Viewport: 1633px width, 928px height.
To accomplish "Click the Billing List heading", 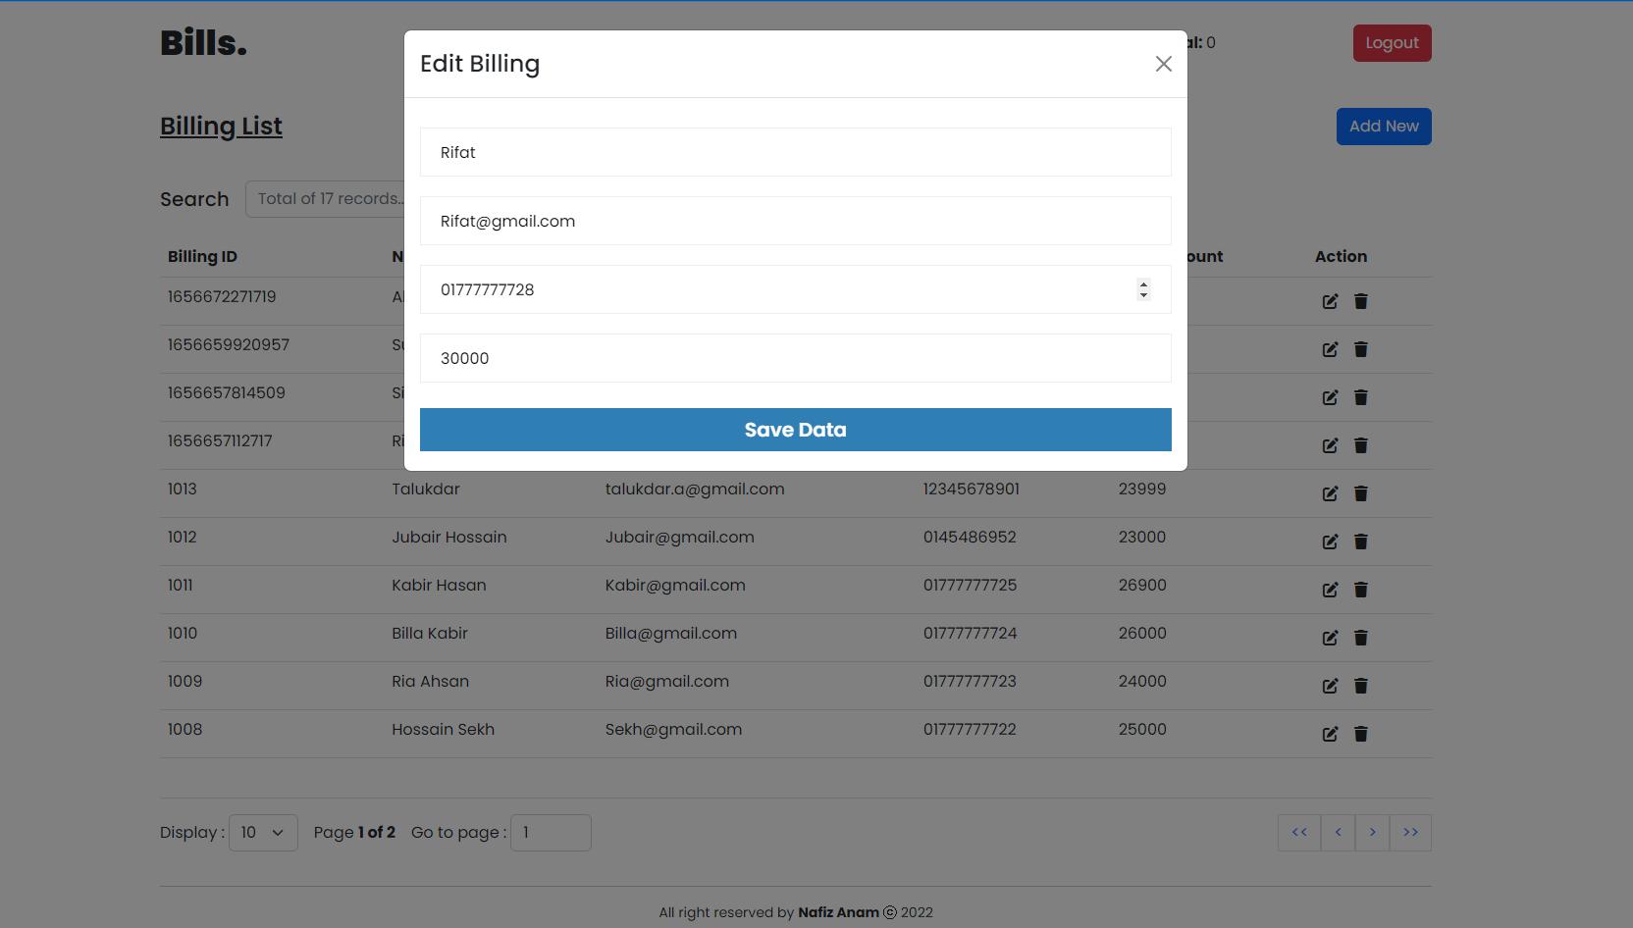I will click(x=221, y=127).
